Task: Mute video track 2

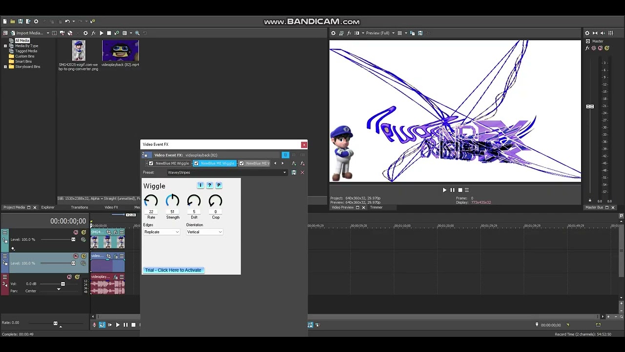Action: pyautogui.click(x=76, y=256)
